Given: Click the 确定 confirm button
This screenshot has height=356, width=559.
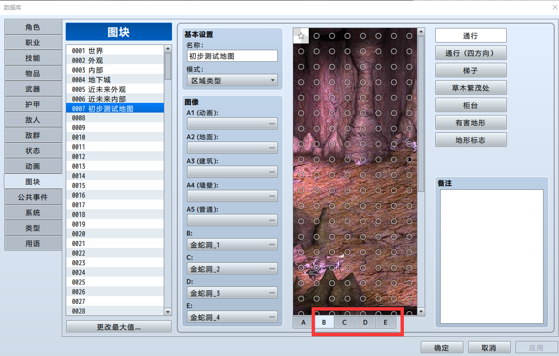Looking at the screenshot, I should pos(442,347).
